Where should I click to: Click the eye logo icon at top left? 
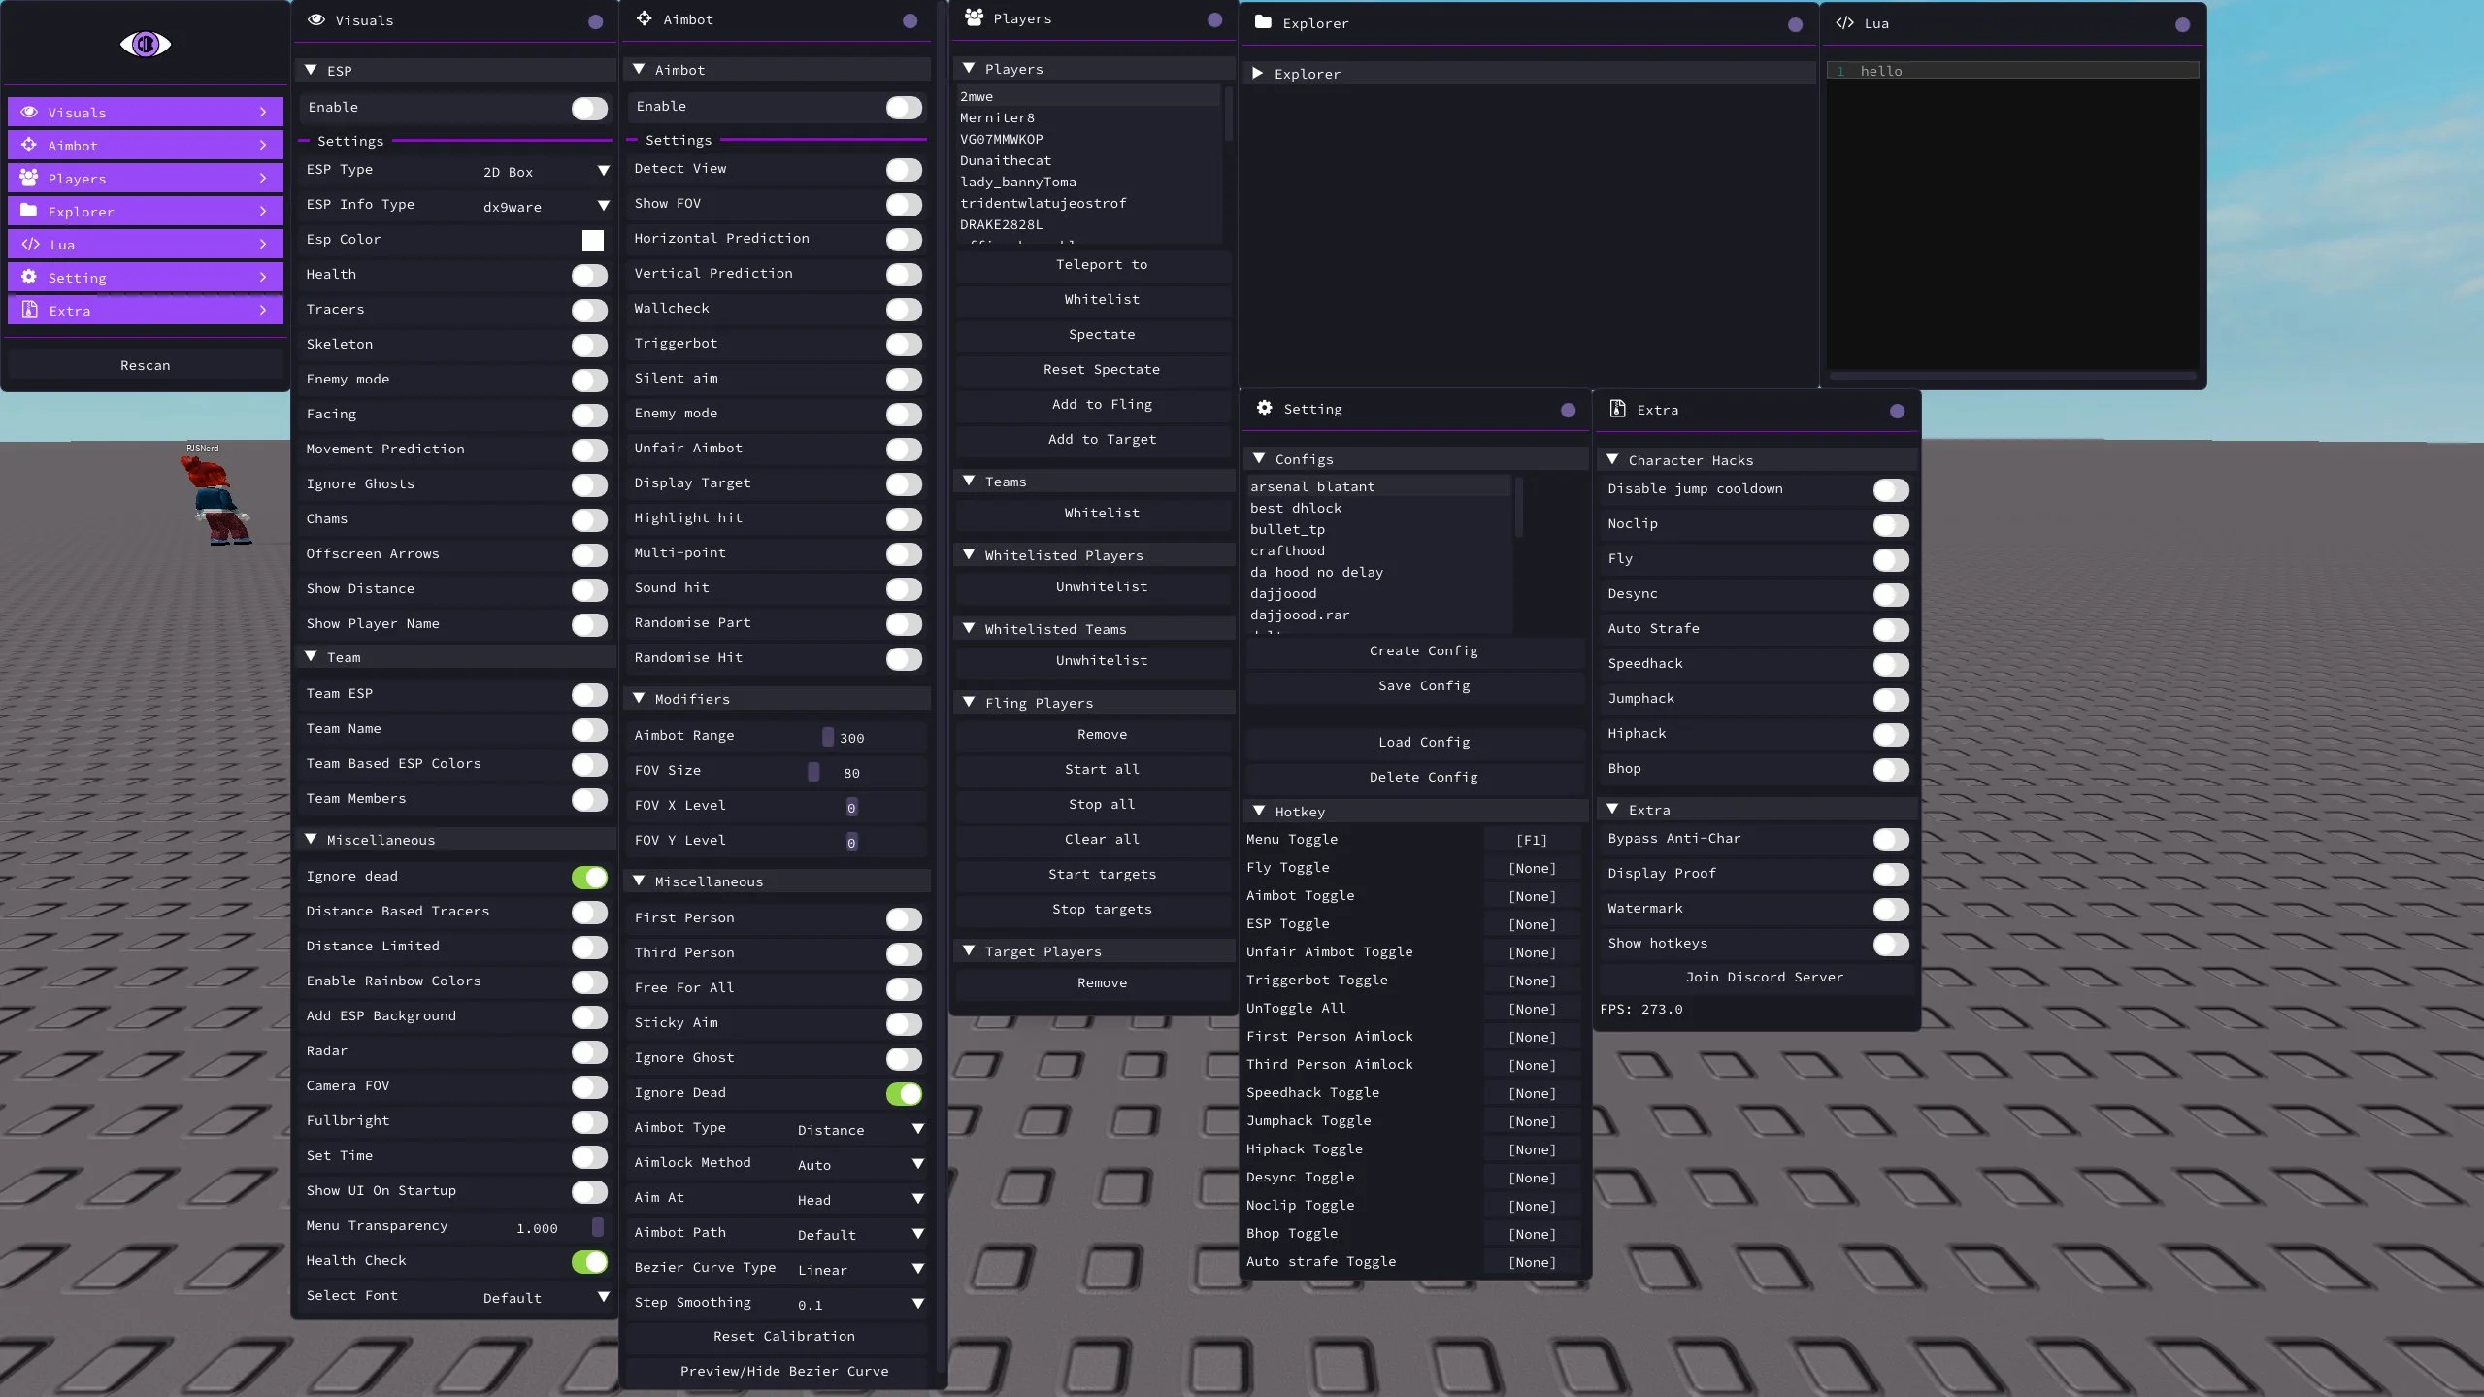145,44
